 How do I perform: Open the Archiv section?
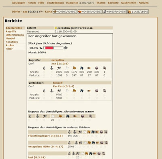[x=10, y=45]
